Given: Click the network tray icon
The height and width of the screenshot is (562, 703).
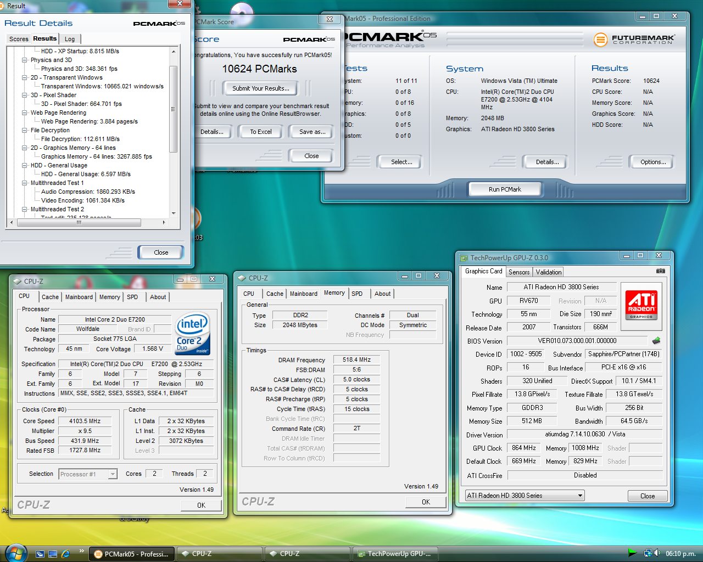Looking at the screenshot, I should pyautogui.click(x=648, y=553).
